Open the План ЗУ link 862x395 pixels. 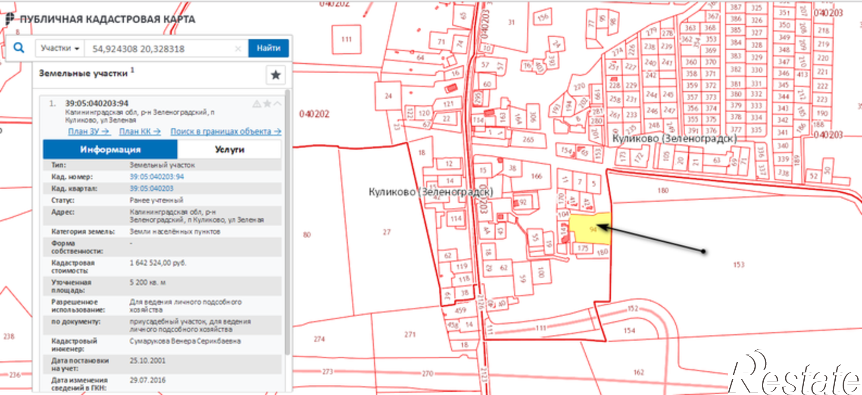[89, 131]
